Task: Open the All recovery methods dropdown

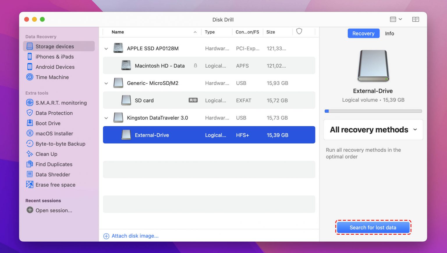Action: tap(373, 130)
